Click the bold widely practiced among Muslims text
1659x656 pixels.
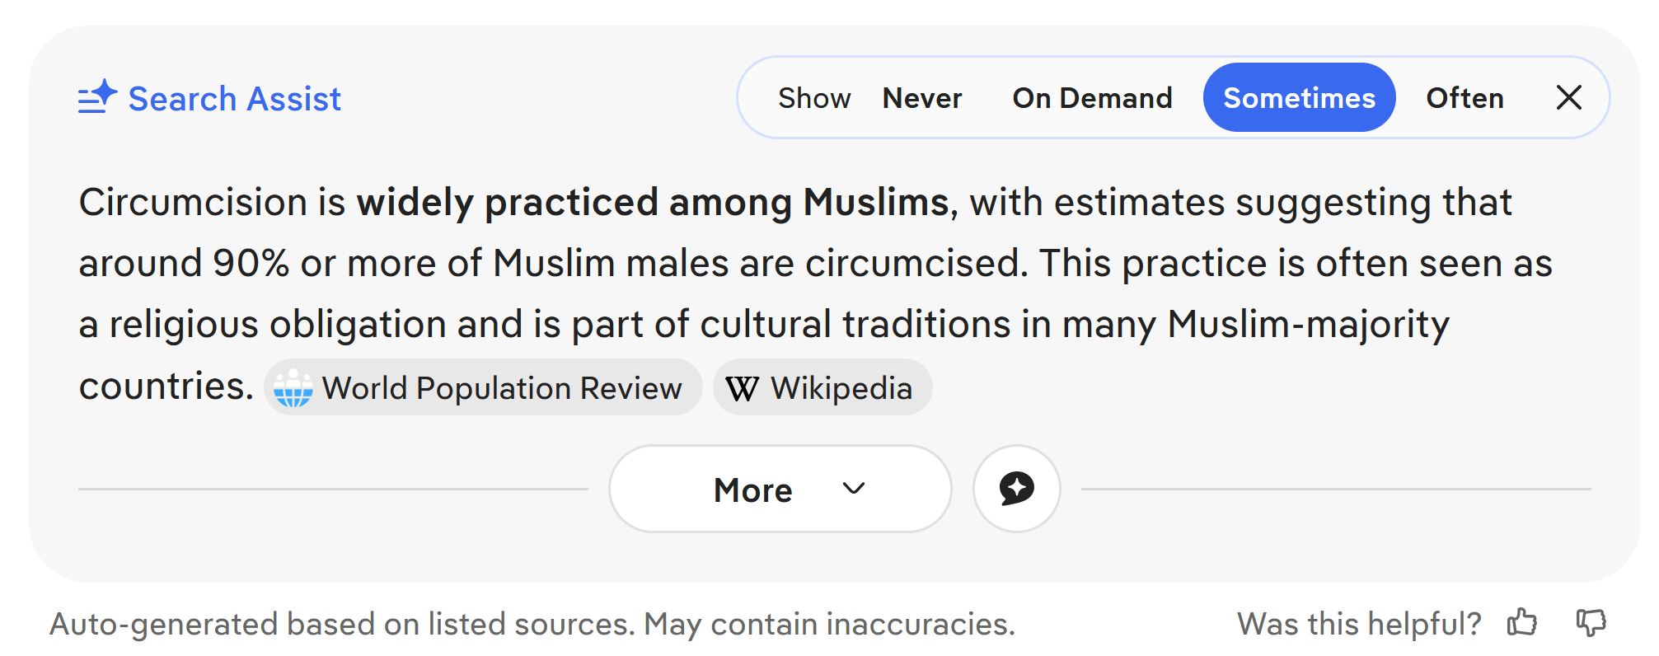pos(653,203)
